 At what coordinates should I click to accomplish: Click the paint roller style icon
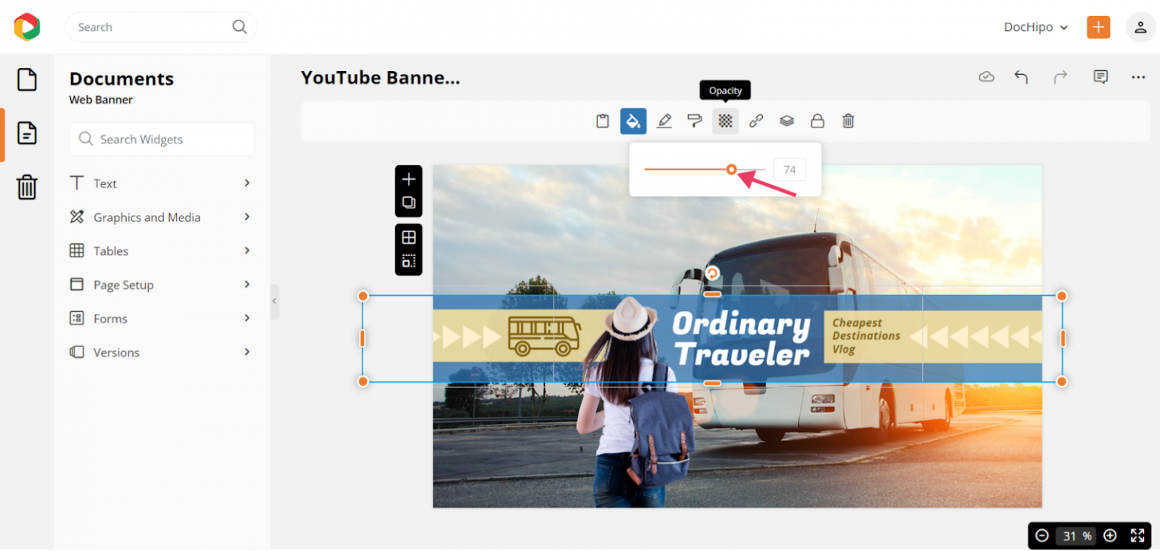(694, 121)
